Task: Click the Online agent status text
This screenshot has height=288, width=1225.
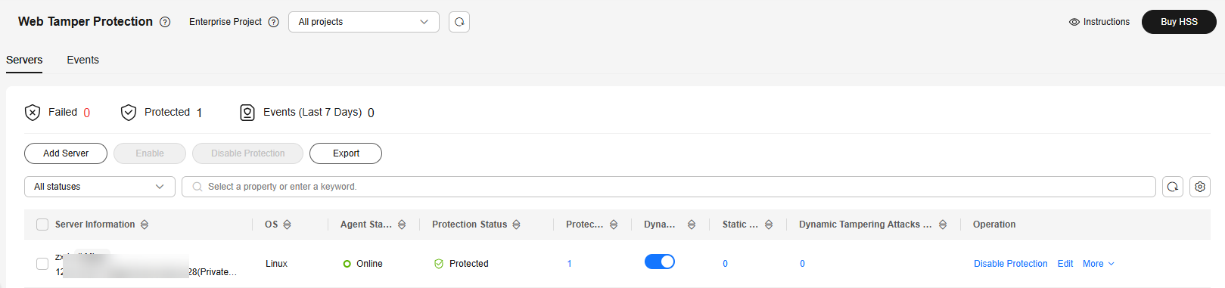Action: coord(369,264)
